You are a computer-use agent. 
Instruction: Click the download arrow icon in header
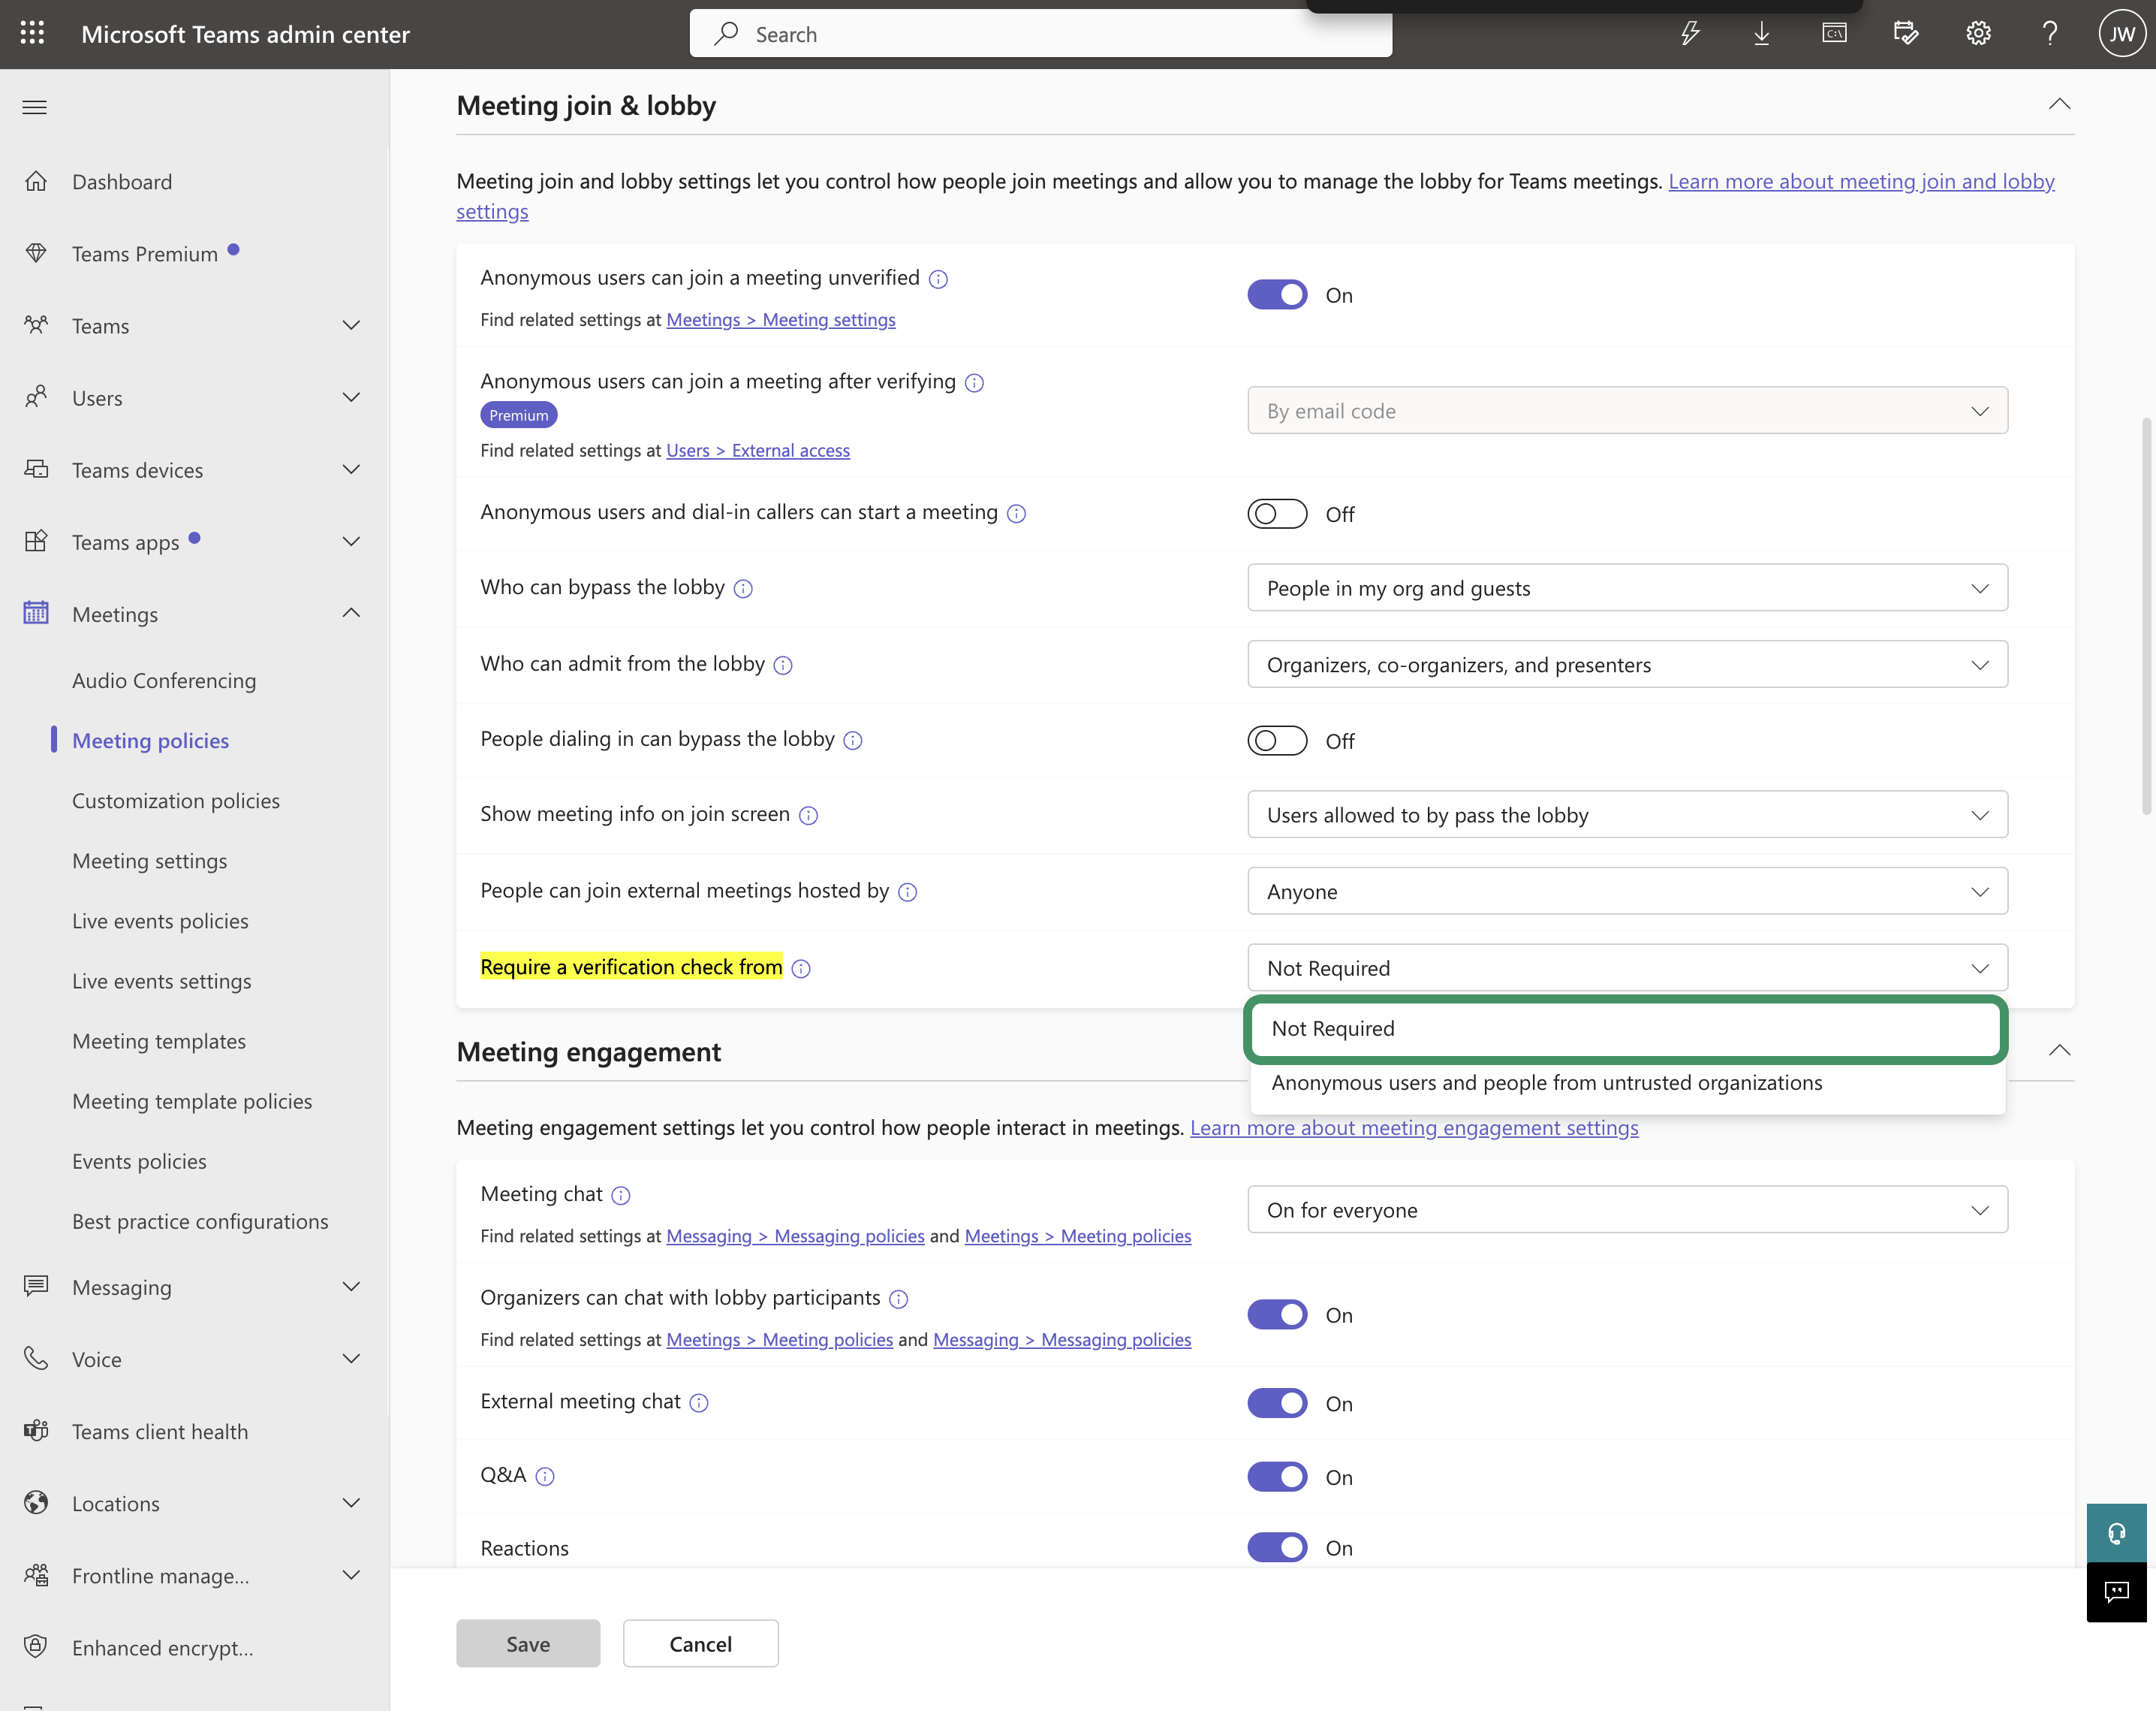click(1762, 34)
